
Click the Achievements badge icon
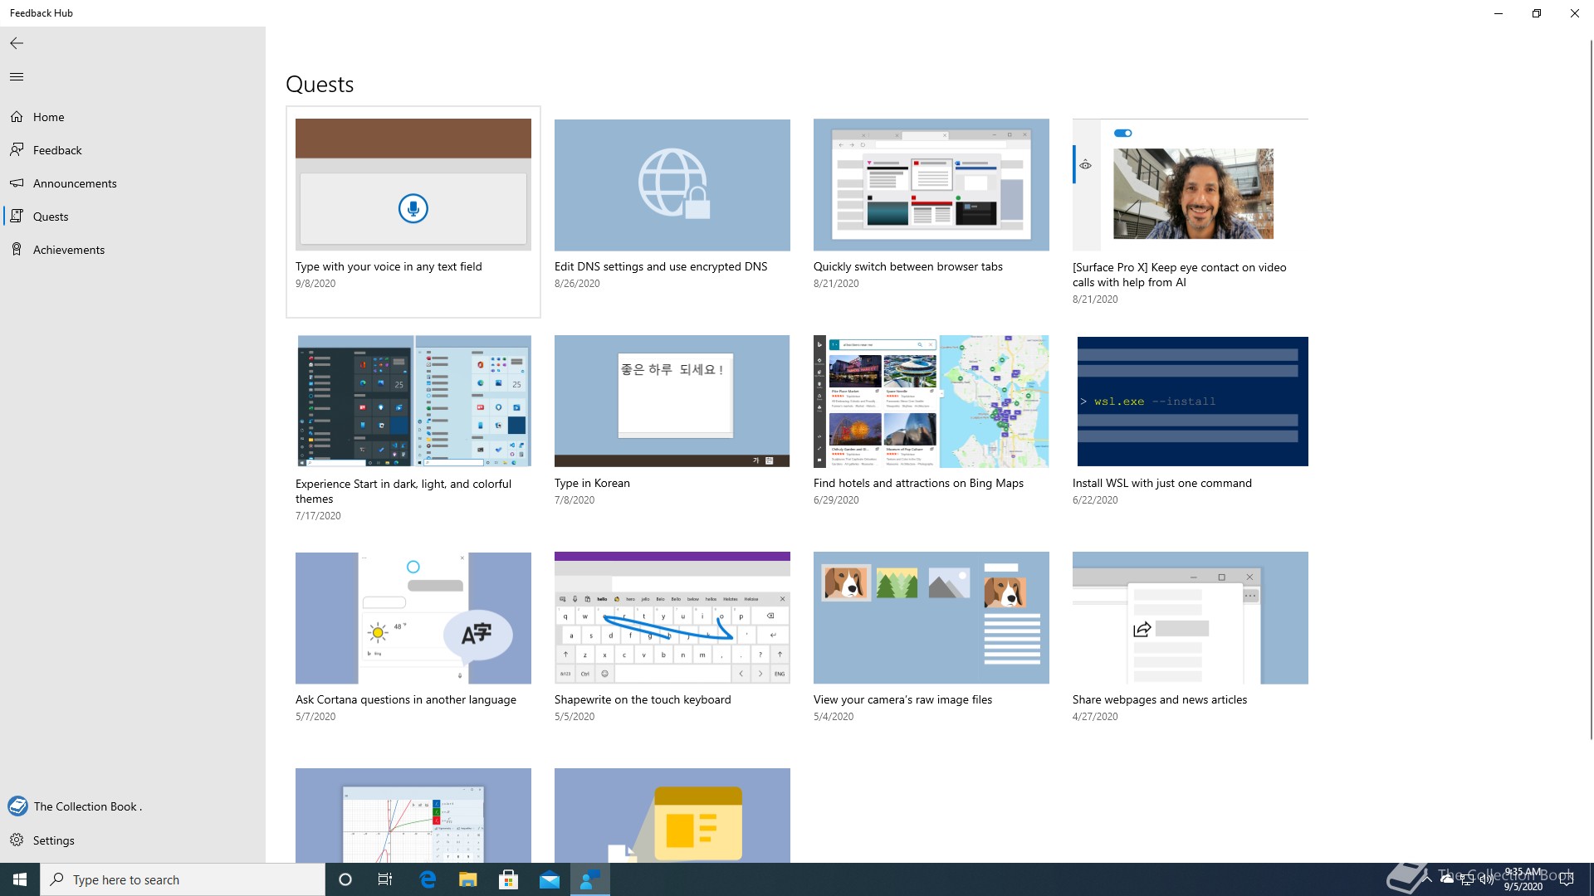pyautogui.click(x=17, y=250)
